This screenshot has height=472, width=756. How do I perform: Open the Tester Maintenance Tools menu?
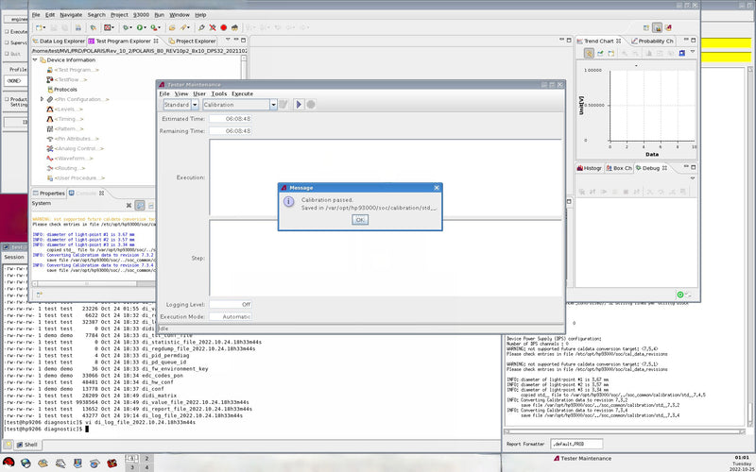(219, 93)
